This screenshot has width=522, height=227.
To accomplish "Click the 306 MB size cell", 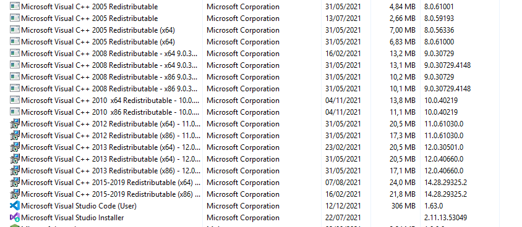I will [x=403, y=206].
